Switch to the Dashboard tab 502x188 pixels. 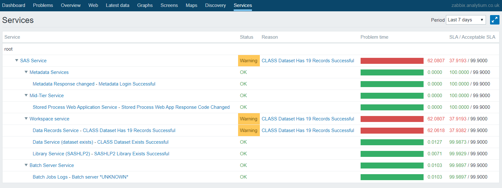coord(14,5)
